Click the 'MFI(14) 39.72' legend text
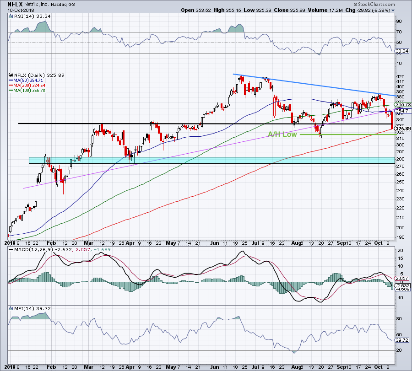 pyautogui.click(x=33, y=308)
